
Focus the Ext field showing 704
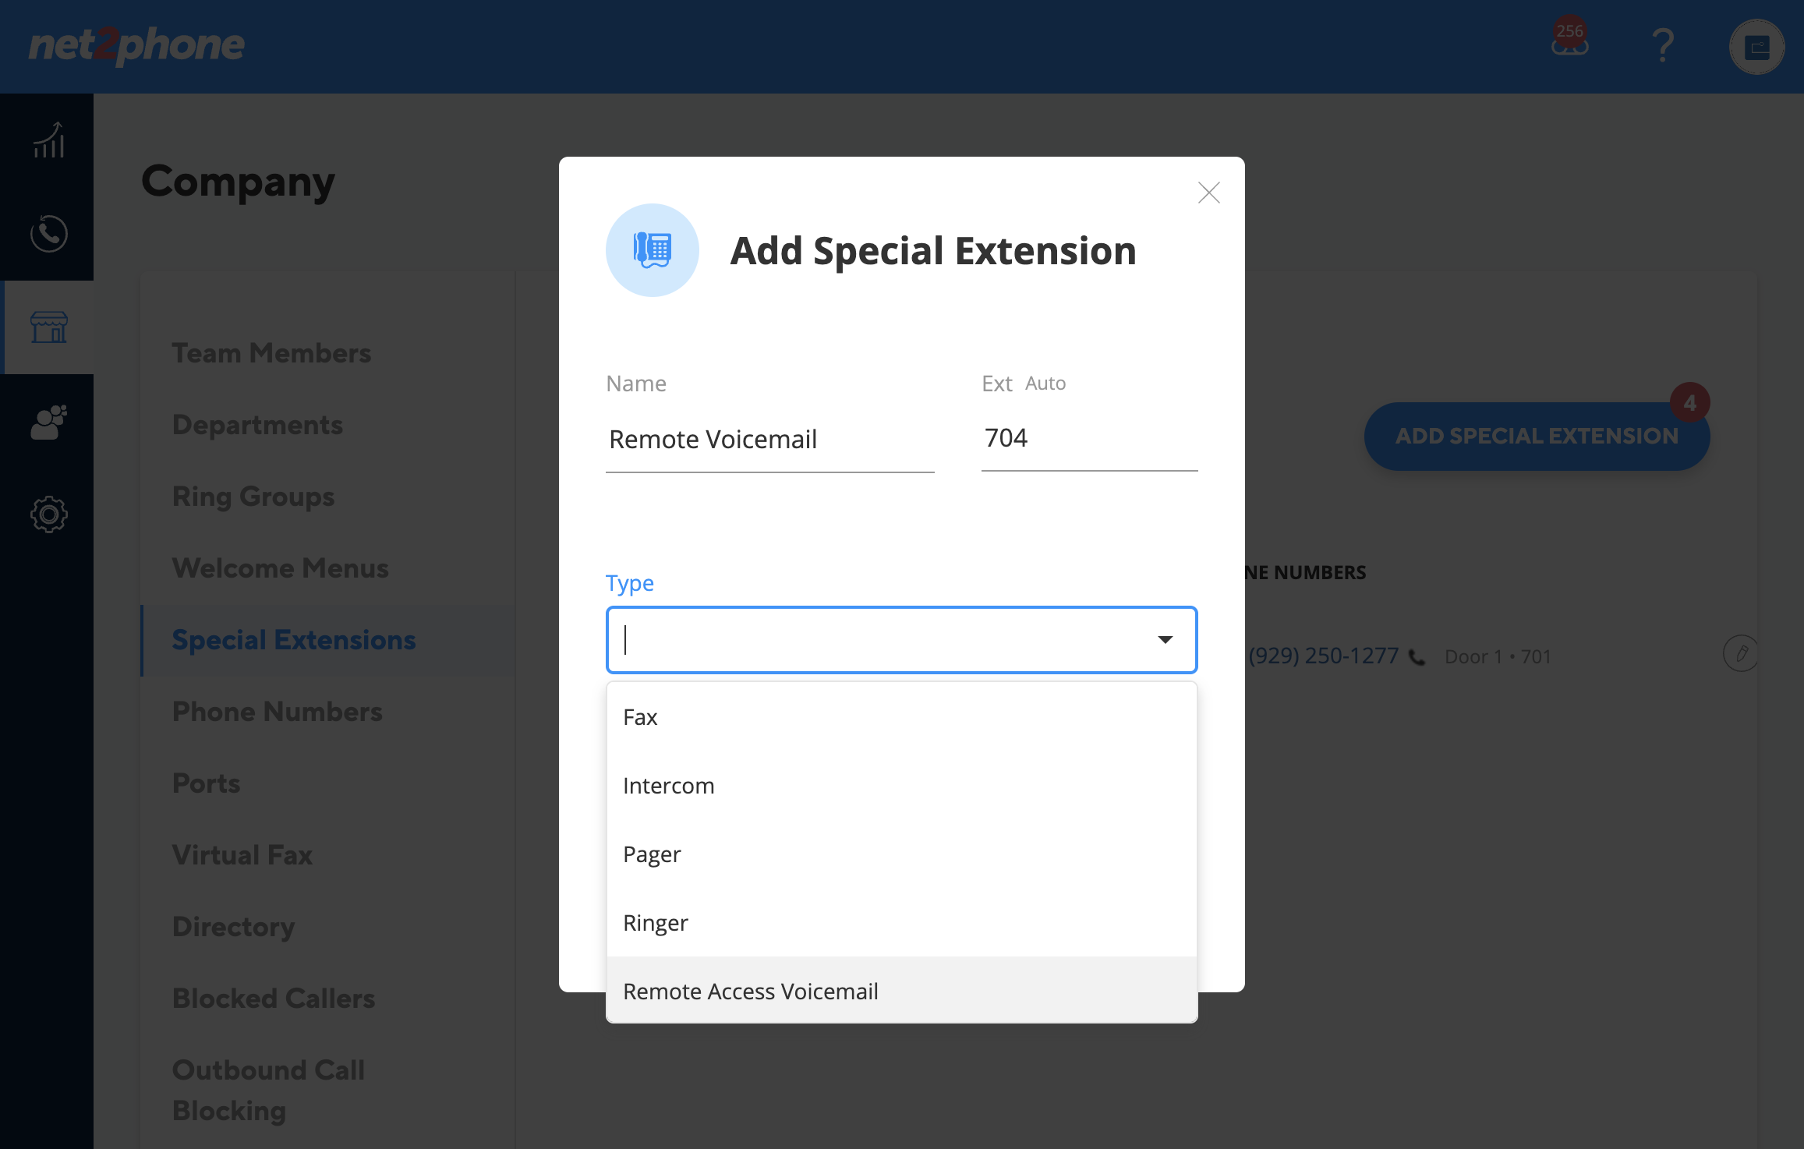(1089, 438)
